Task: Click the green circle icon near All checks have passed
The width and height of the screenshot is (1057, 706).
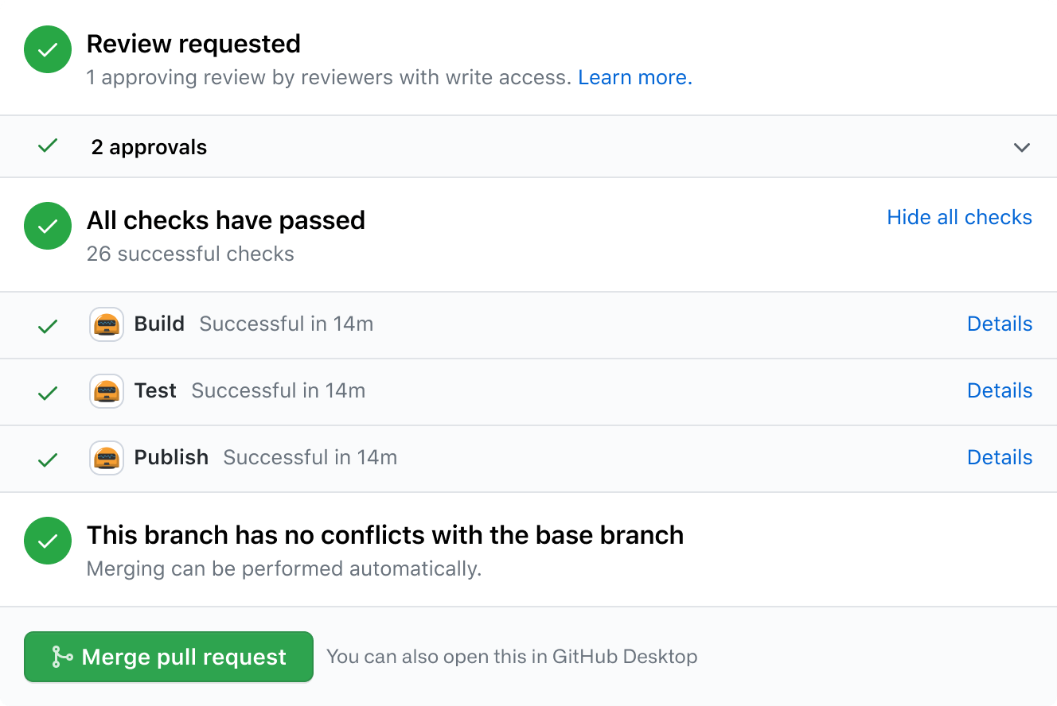Action: pos(47,226)
